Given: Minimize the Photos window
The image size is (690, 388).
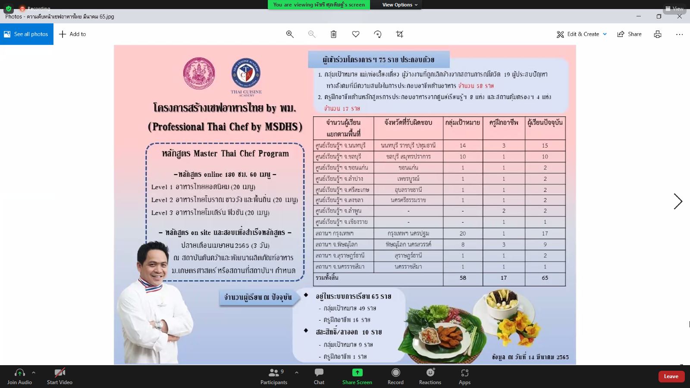Looking at the screenshot, I should click(x=639, y=16).
